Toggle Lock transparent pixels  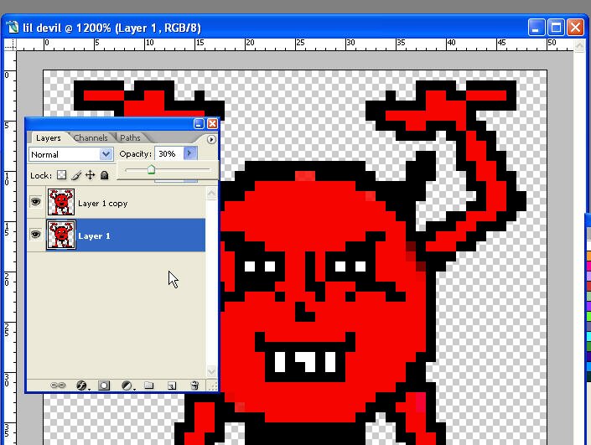(x=61, y=175)
